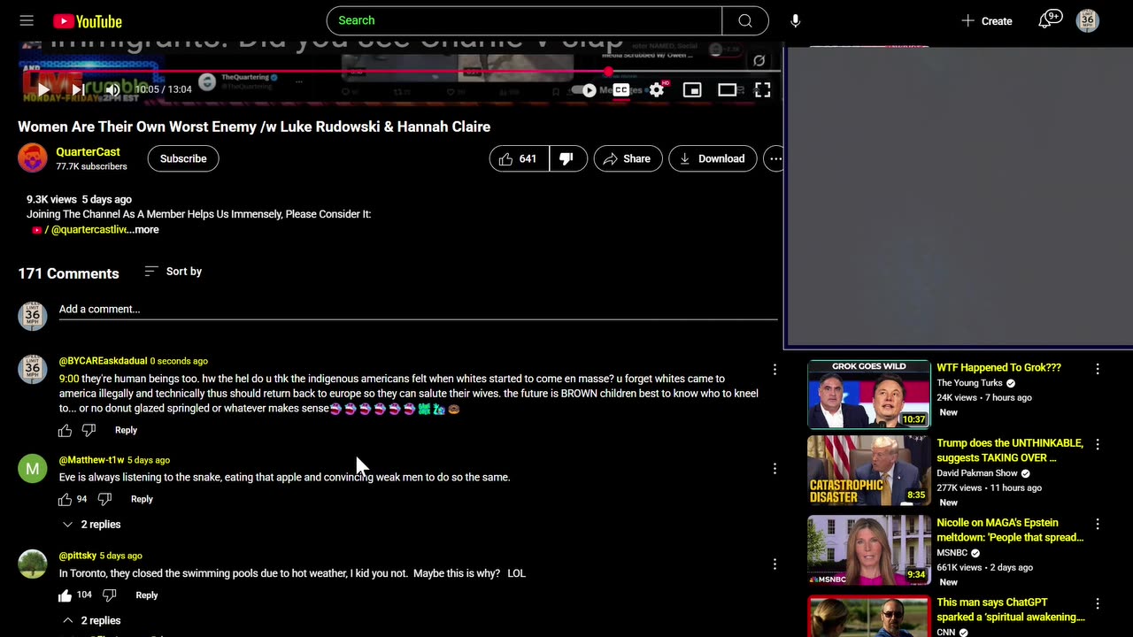This screenshot has height=637, width=1133.
Task: Open account menu from top-right avatar
Action: click(x=1087, y=20)
